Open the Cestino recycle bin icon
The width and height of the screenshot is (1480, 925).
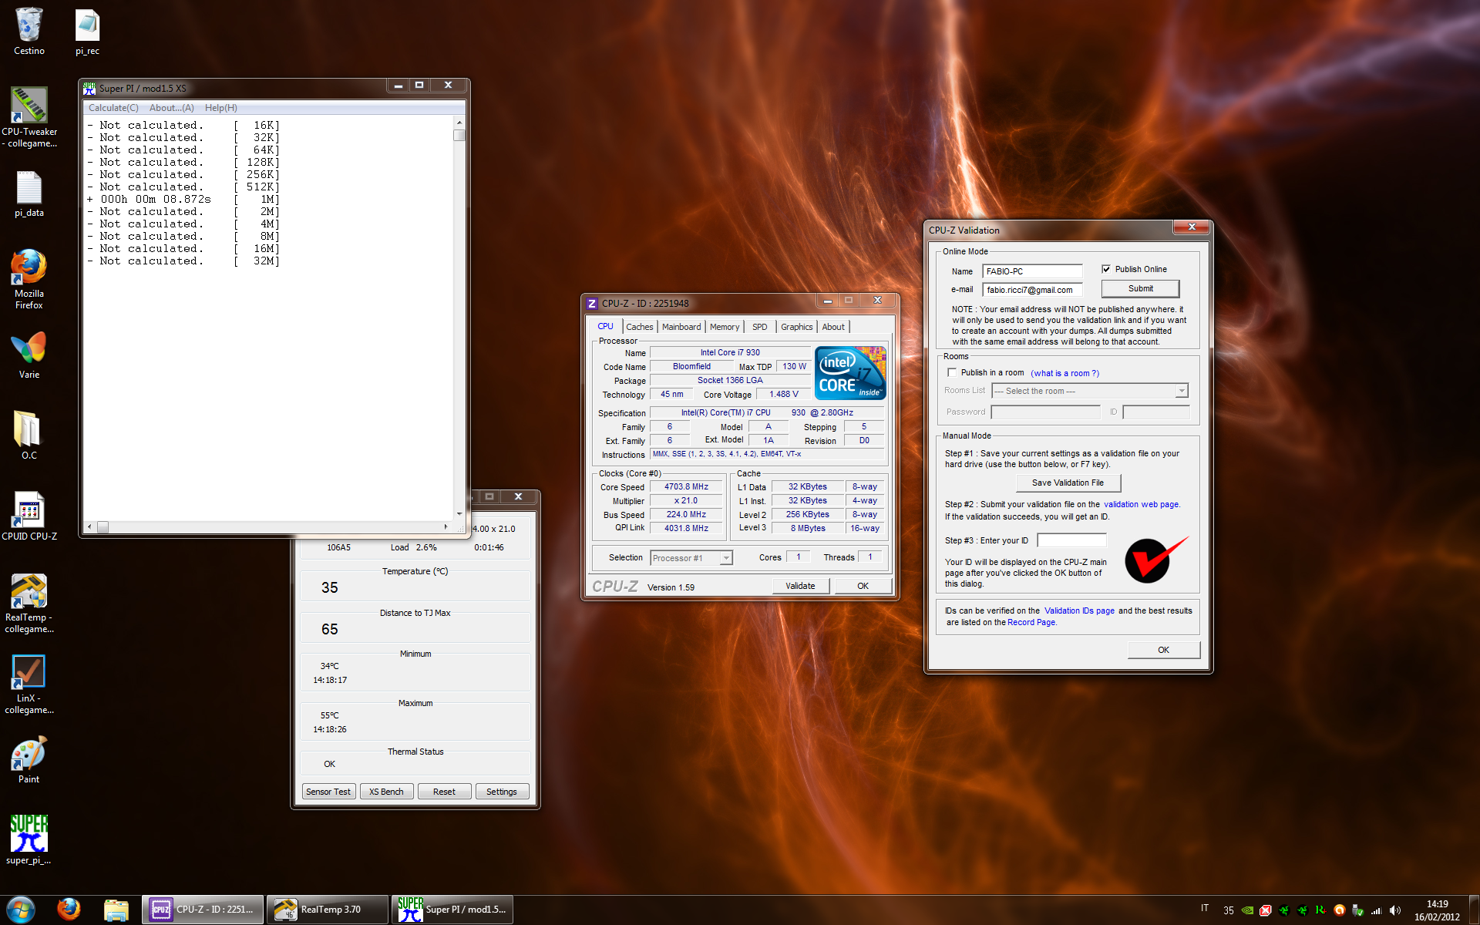pyautogui.click(x=29, y=31)
